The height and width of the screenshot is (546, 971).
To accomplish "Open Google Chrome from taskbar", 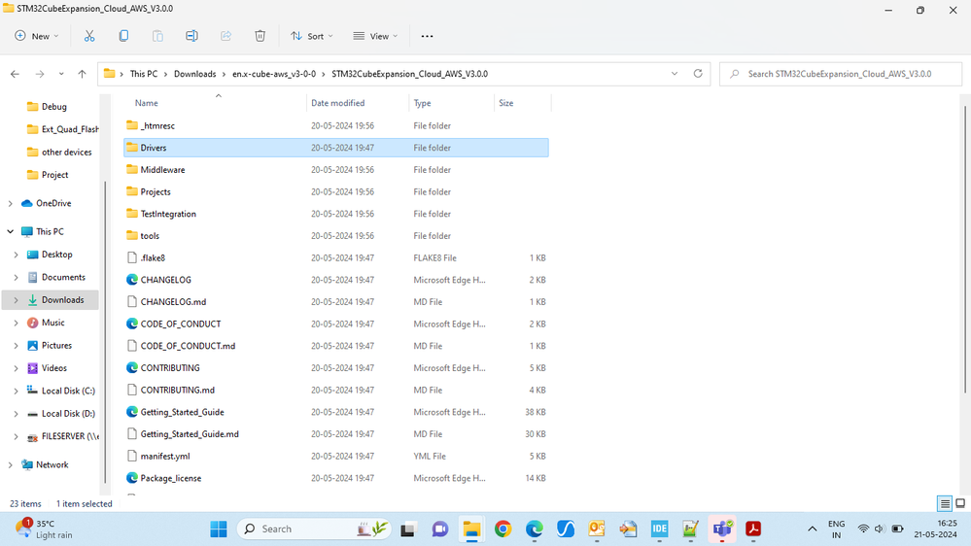I will (x=503, y=529).
